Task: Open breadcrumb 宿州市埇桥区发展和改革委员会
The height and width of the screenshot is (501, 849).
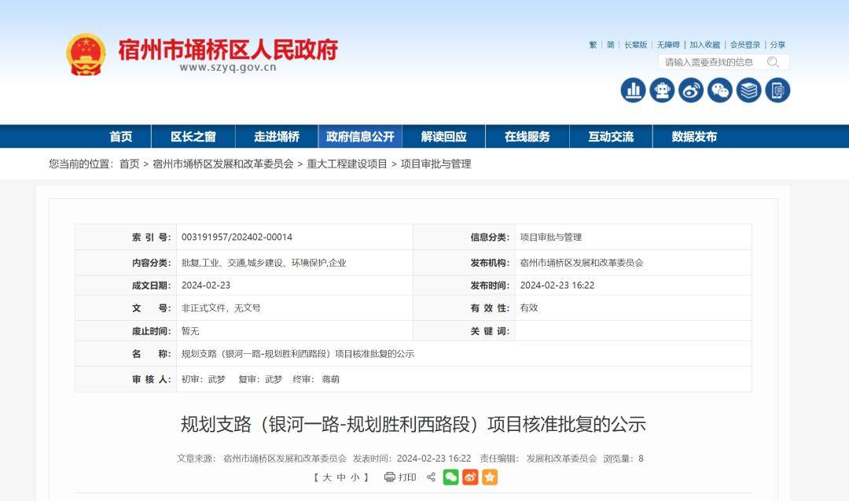Action: pos(223,164)
